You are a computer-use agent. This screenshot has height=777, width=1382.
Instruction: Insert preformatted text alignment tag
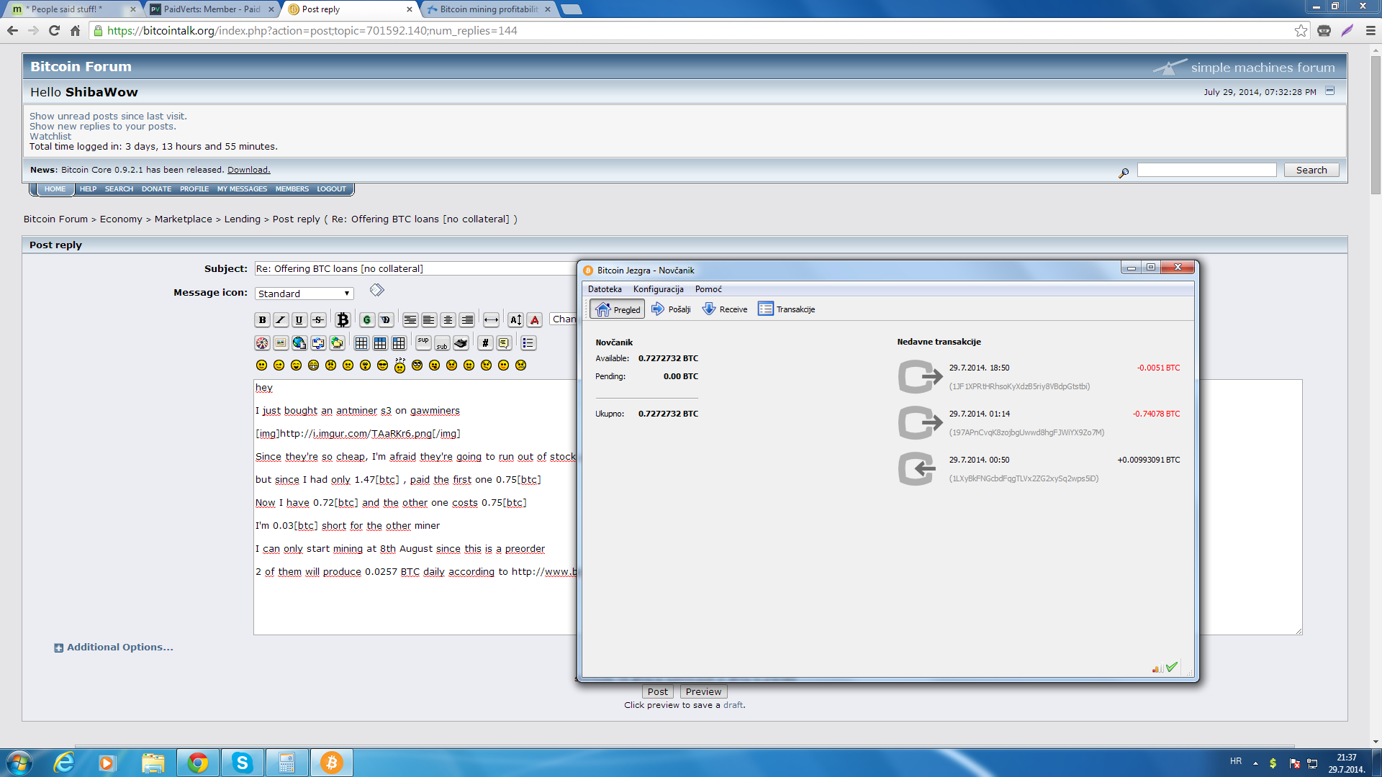click(x=410, y=320)
